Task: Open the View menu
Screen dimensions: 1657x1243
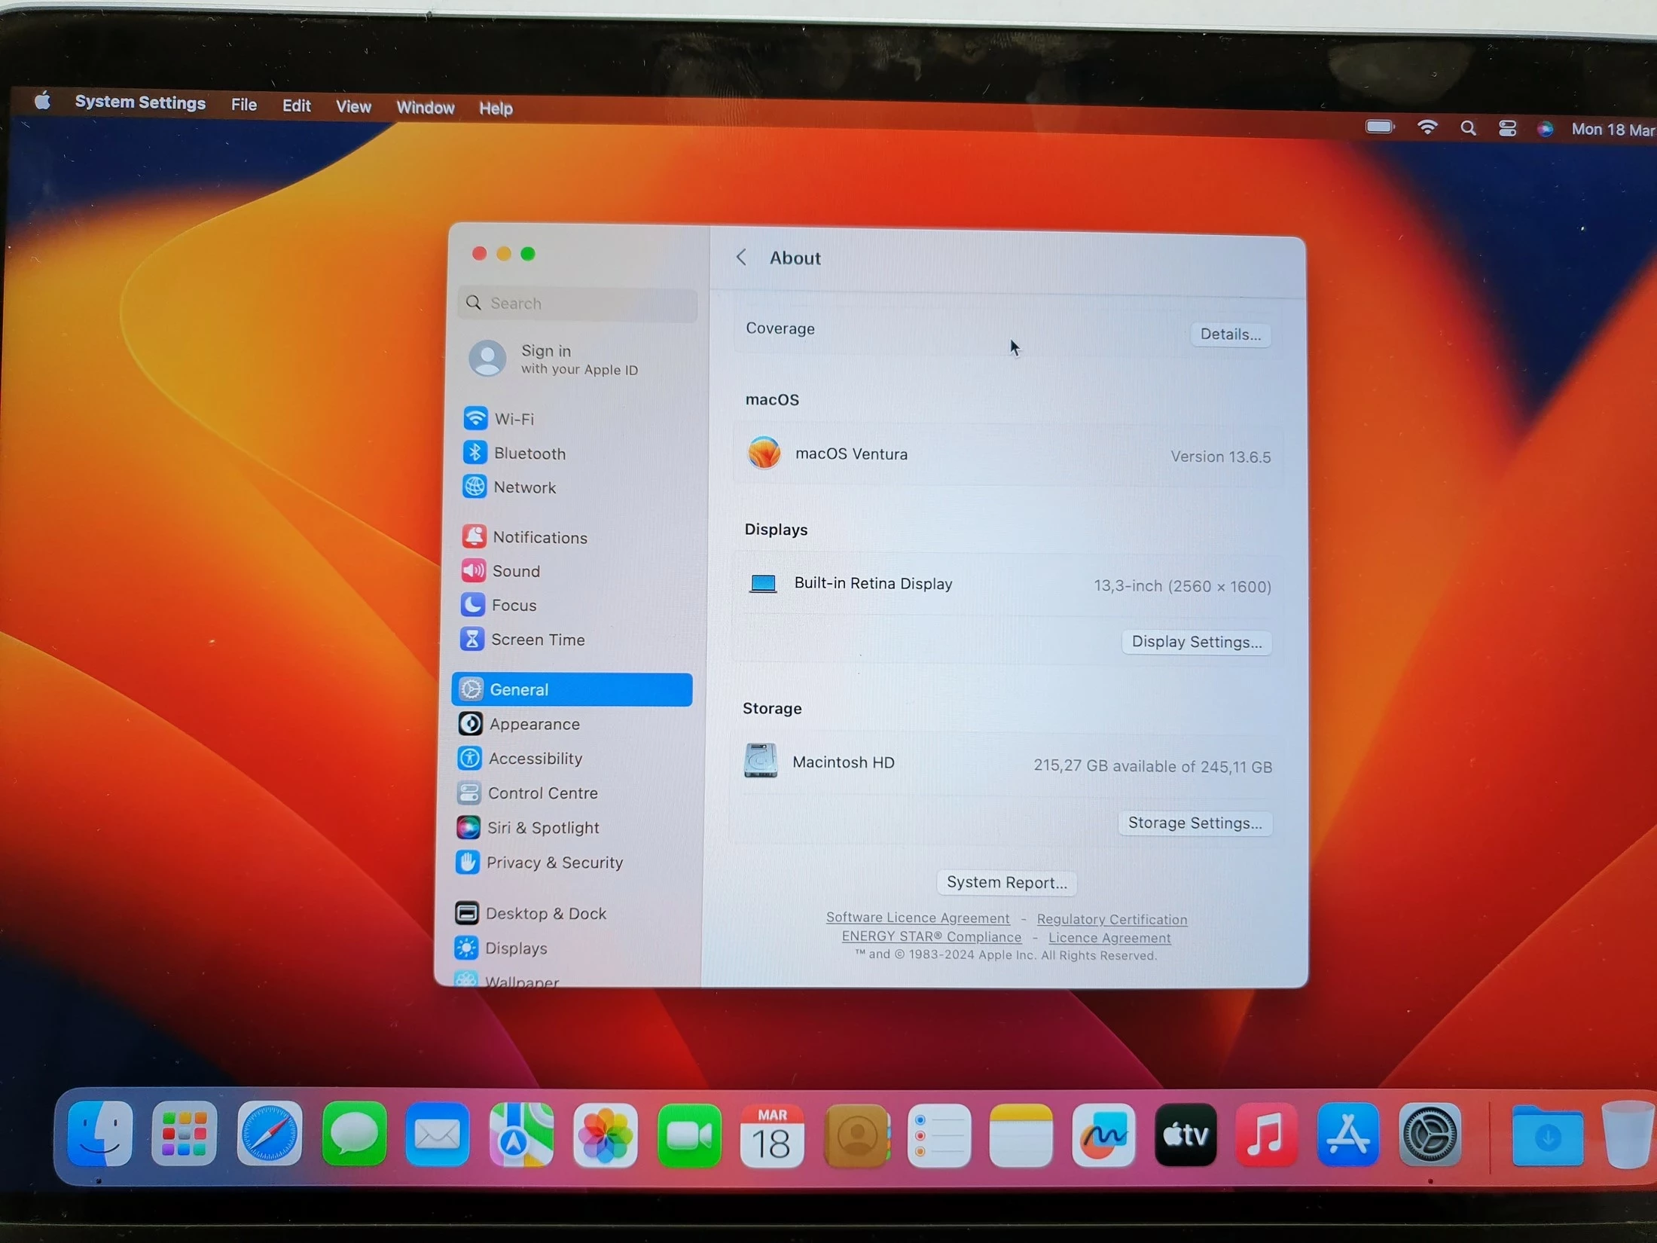Action: pyautogui.click(x=353, y=106)
